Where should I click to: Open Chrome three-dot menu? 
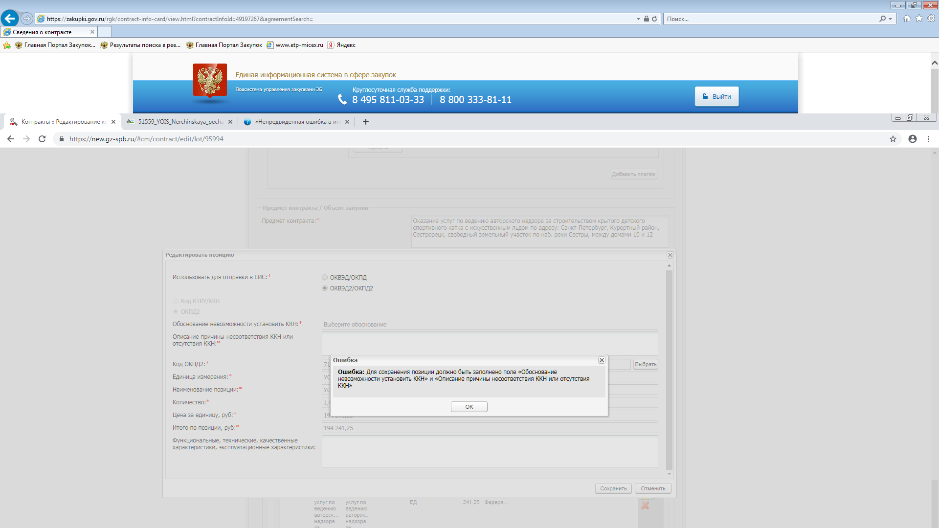tap(928, 139)
